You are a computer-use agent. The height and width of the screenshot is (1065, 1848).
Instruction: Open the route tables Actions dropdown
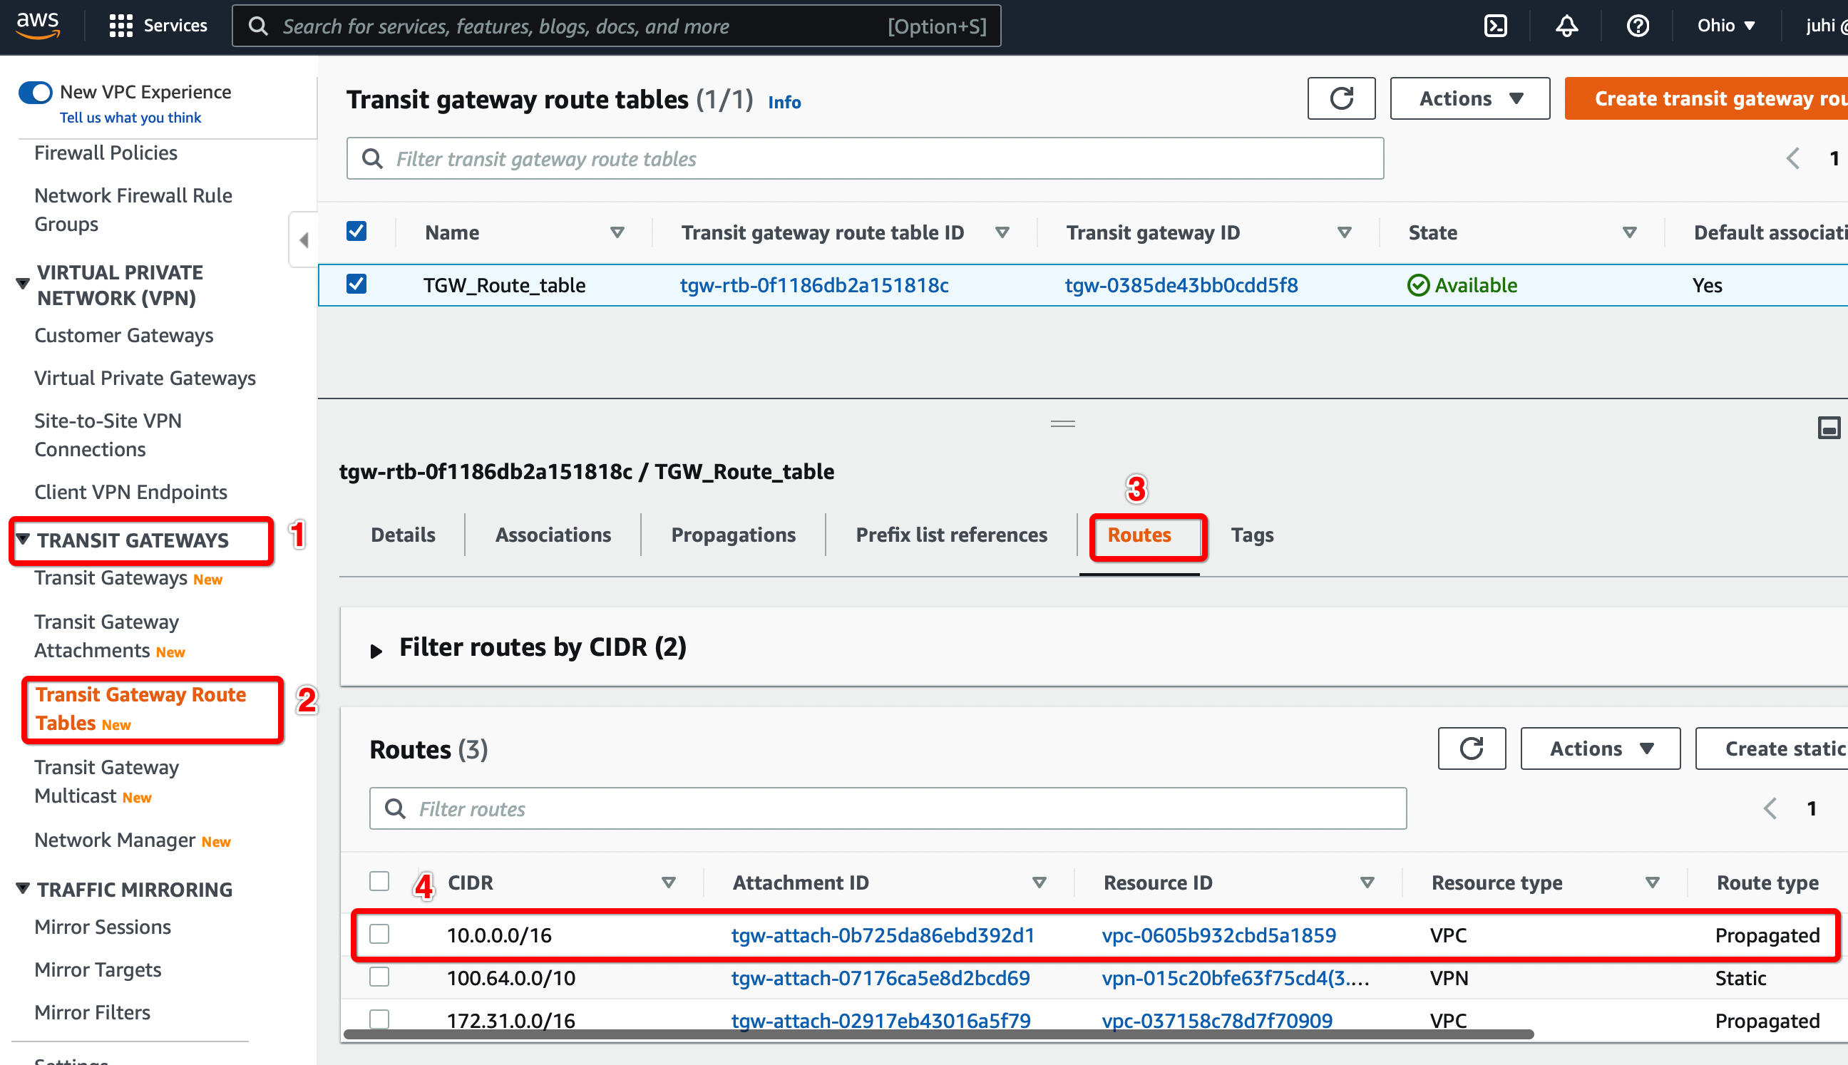point(1469,98)
